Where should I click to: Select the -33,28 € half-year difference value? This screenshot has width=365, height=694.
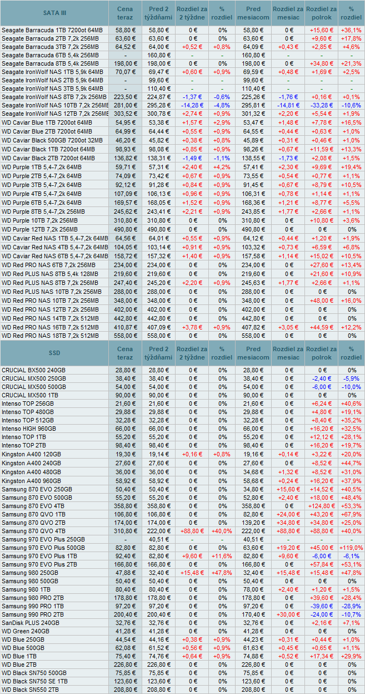(x=322, y=105)
